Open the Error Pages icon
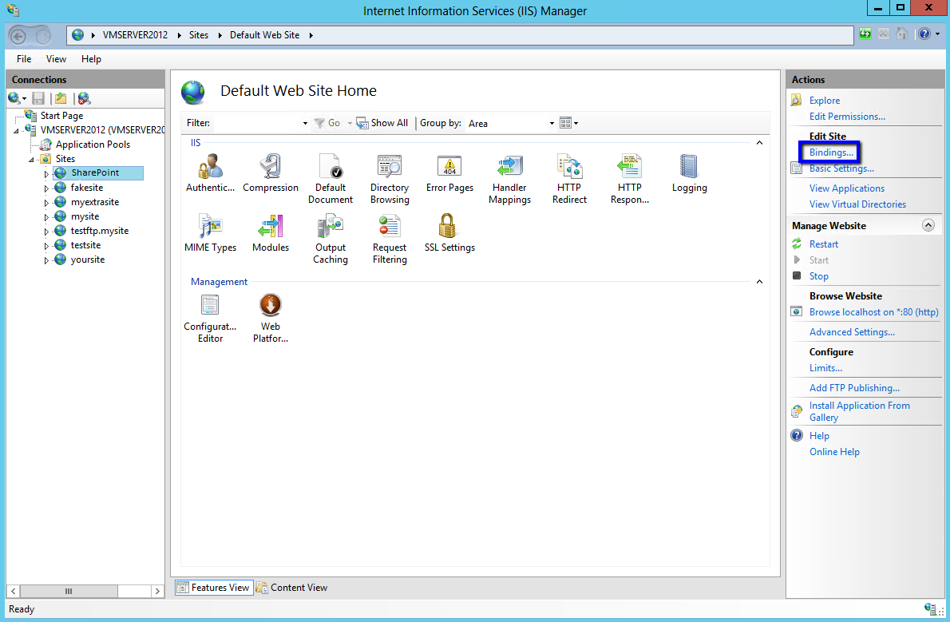Viewport: 950px width, 622px height. click(449, 172)
